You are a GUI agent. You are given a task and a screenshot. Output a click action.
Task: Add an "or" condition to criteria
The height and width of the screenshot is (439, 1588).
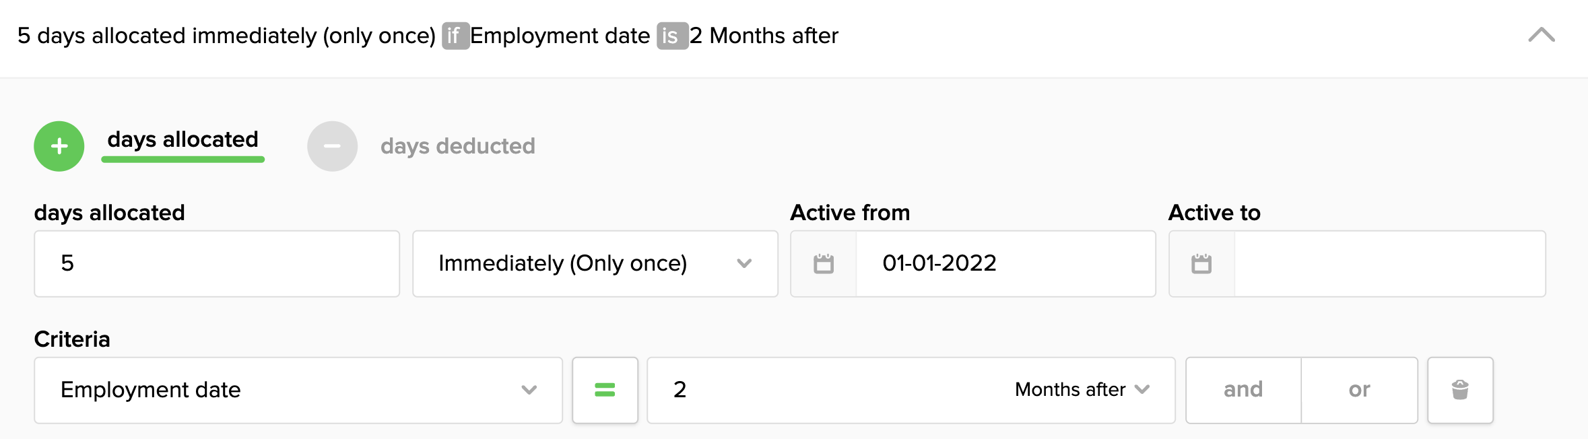coord(1359,390)
